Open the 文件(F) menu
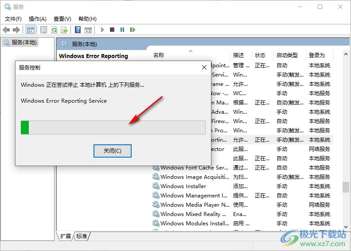 [13, 19]
